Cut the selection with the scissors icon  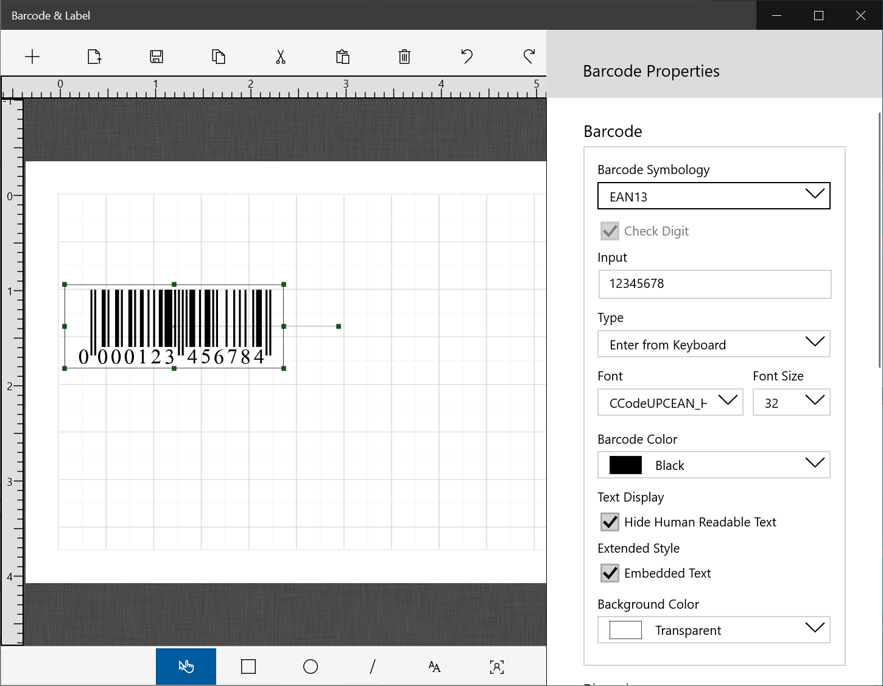(281, 57)
